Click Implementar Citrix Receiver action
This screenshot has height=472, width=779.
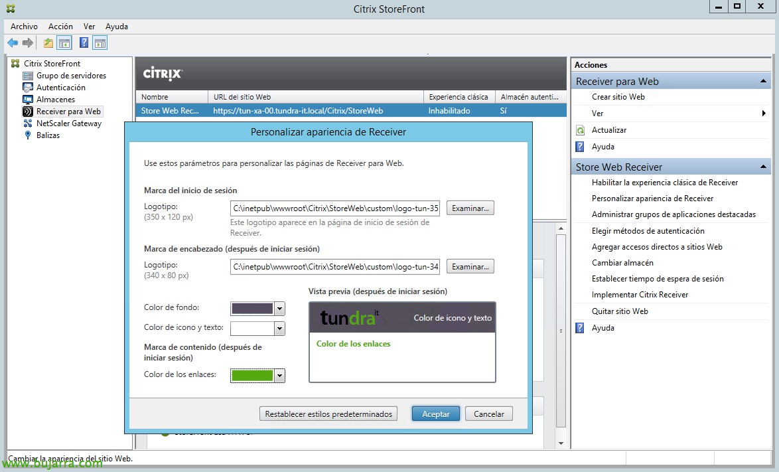(640, 295)
